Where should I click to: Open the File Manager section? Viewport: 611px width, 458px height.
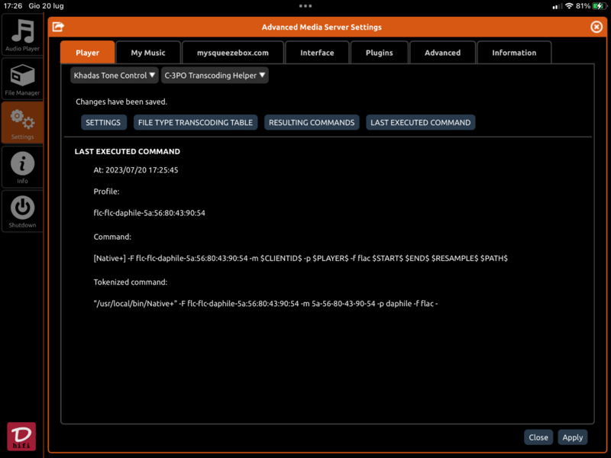(22, 79)
